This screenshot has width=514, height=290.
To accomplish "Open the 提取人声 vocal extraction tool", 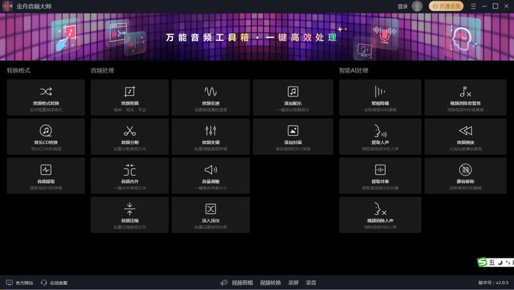I will point(380,136).
